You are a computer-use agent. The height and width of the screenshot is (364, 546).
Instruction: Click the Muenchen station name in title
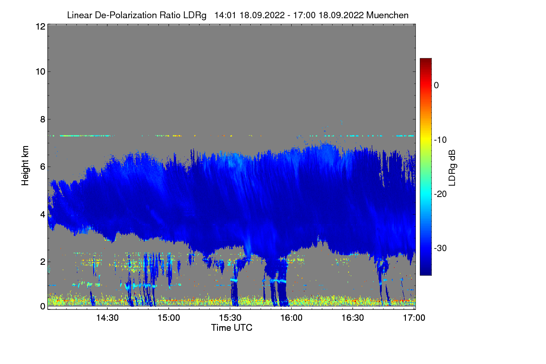(387, 15)
